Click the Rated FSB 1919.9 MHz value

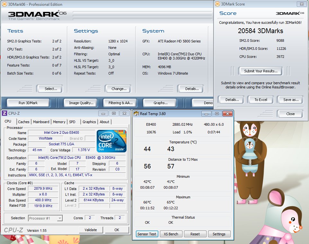pos(43,206)
